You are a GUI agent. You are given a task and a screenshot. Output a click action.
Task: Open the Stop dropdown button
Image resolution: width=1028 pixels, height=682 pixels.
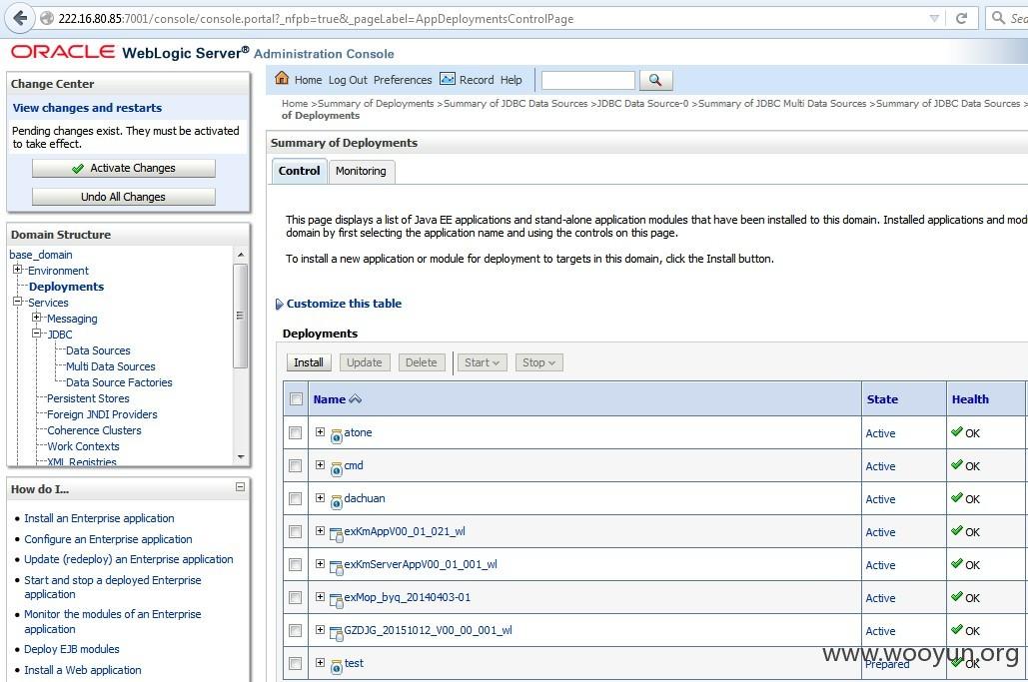click(x=538, y=362)
